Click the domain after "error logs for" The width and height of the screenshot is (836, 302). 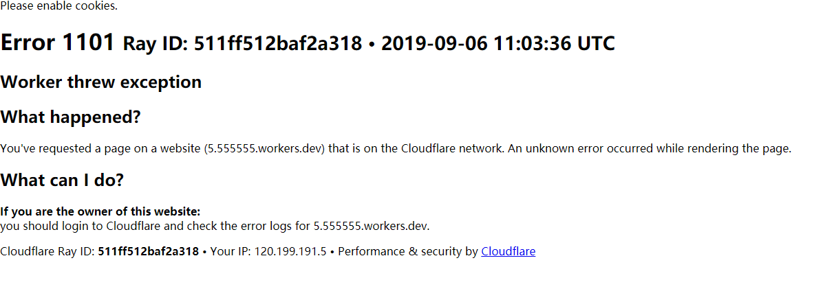click(x=371, y=225)
